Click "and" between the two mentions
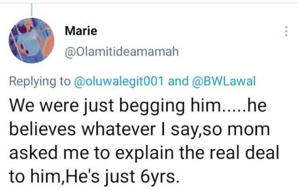Viewport: 298px width, 190px height. tap(178, 82)
